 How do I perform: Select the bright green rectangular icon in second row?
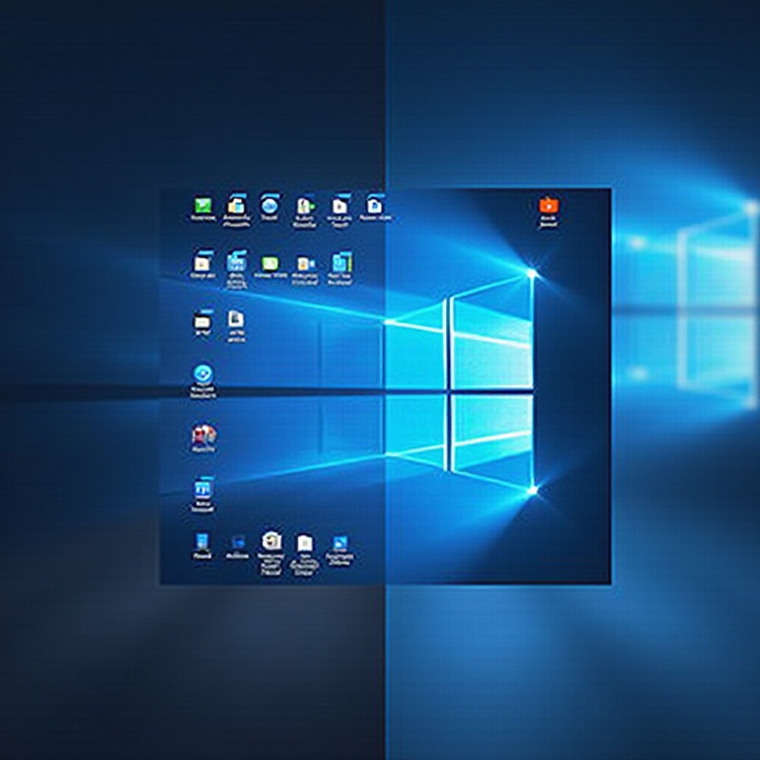pos(270,263)
